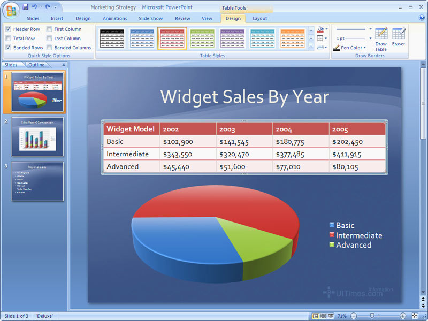Enable the Banded Columns checkbox
The height and width of the screenshot is (321, 428).
point(49,48)
